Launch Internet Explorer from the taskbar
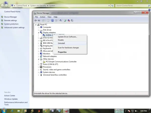Image resolution: width=151 pixels, height=113 pixels. click(12, 111)
